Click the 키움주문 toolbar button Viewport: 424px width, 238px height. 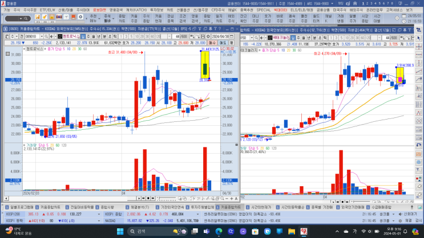(x=134, y=18)
